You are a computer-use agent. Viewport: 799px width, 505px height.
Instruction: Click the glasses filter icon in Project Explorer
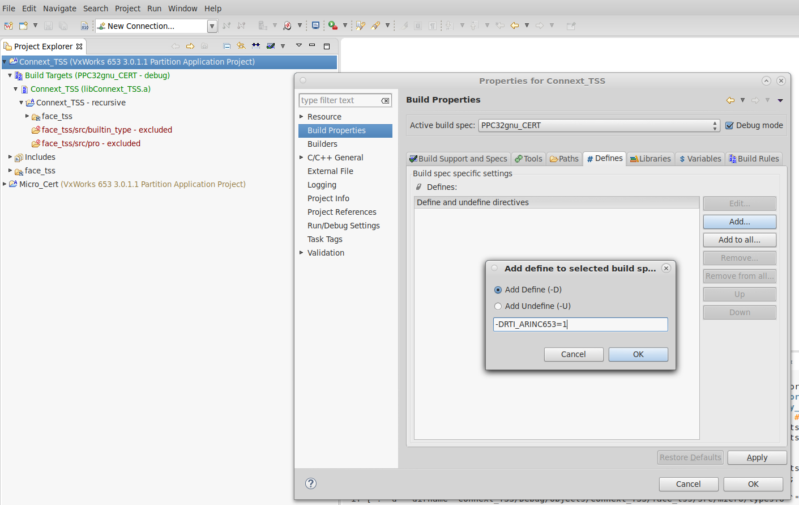256,46
